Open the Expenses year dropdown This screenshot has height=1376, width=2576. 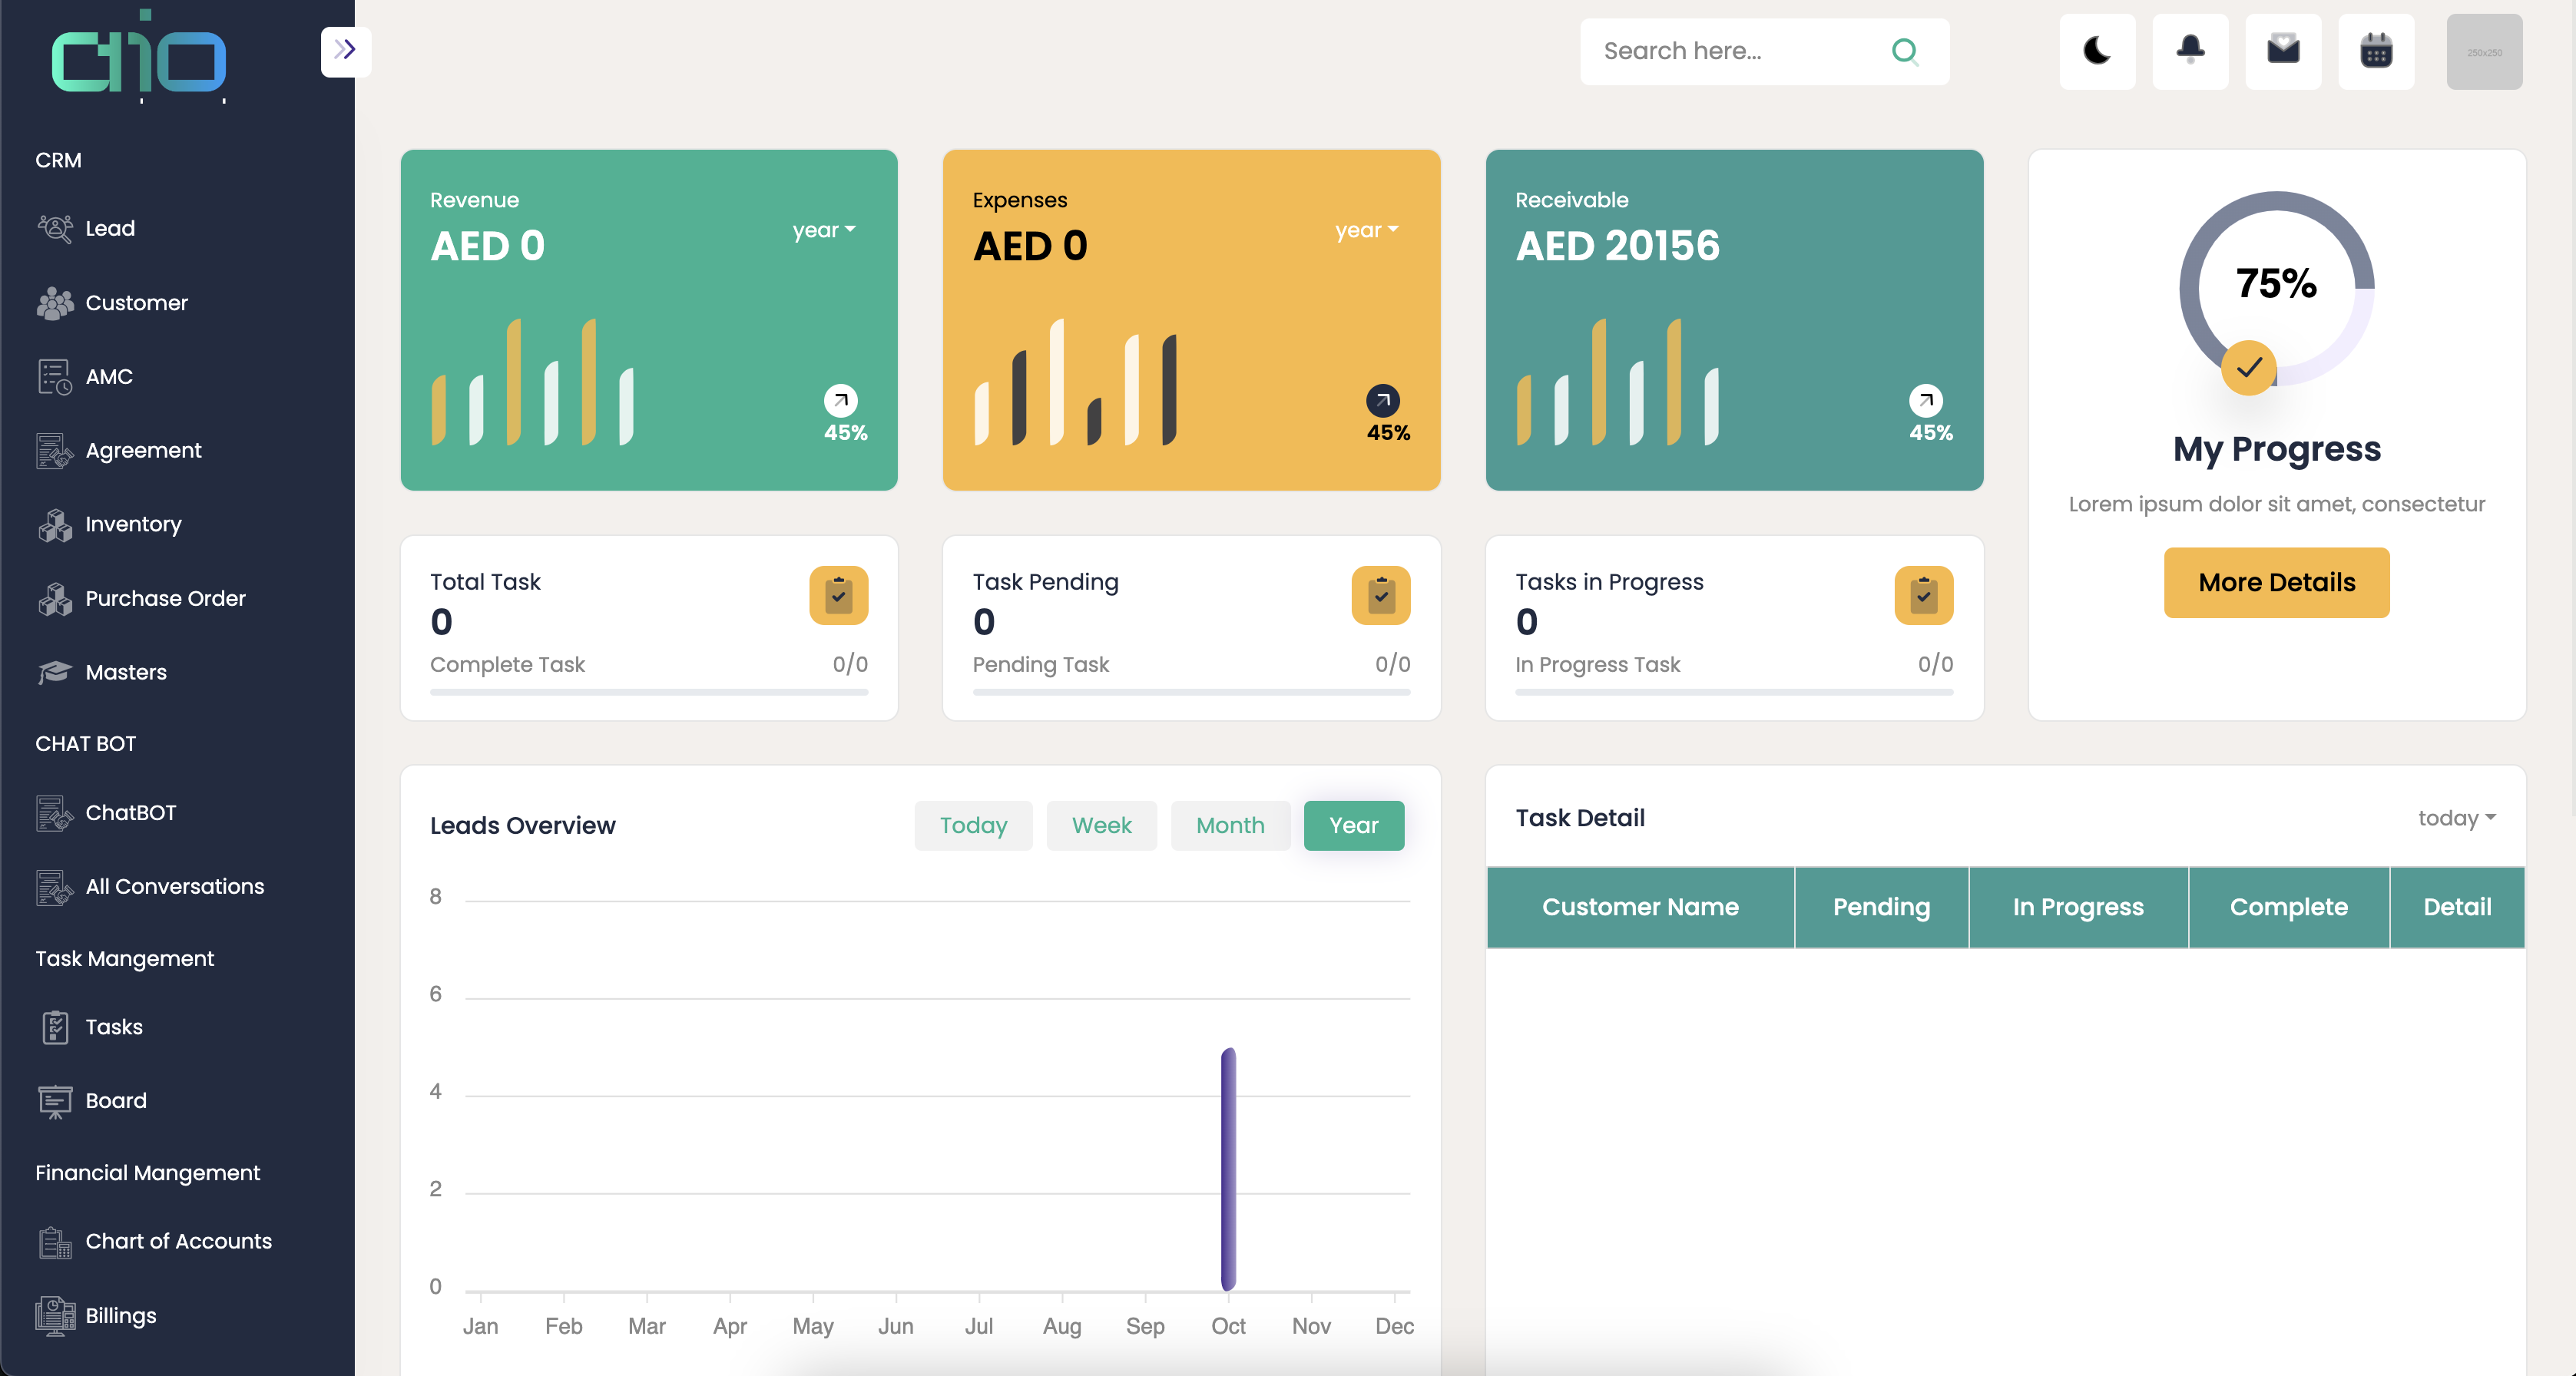pos(1366,230)
